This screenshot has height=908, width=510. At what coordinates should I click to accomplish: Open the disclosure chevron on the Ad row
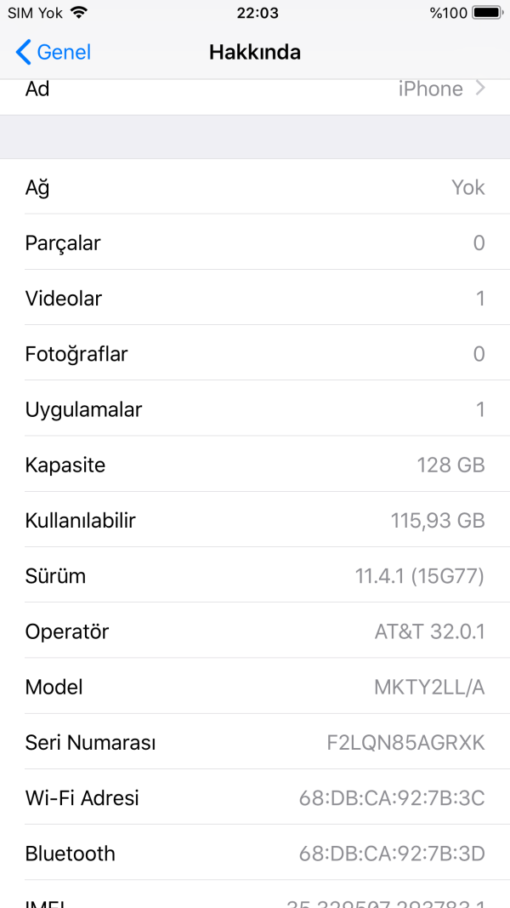click(480, 89)
